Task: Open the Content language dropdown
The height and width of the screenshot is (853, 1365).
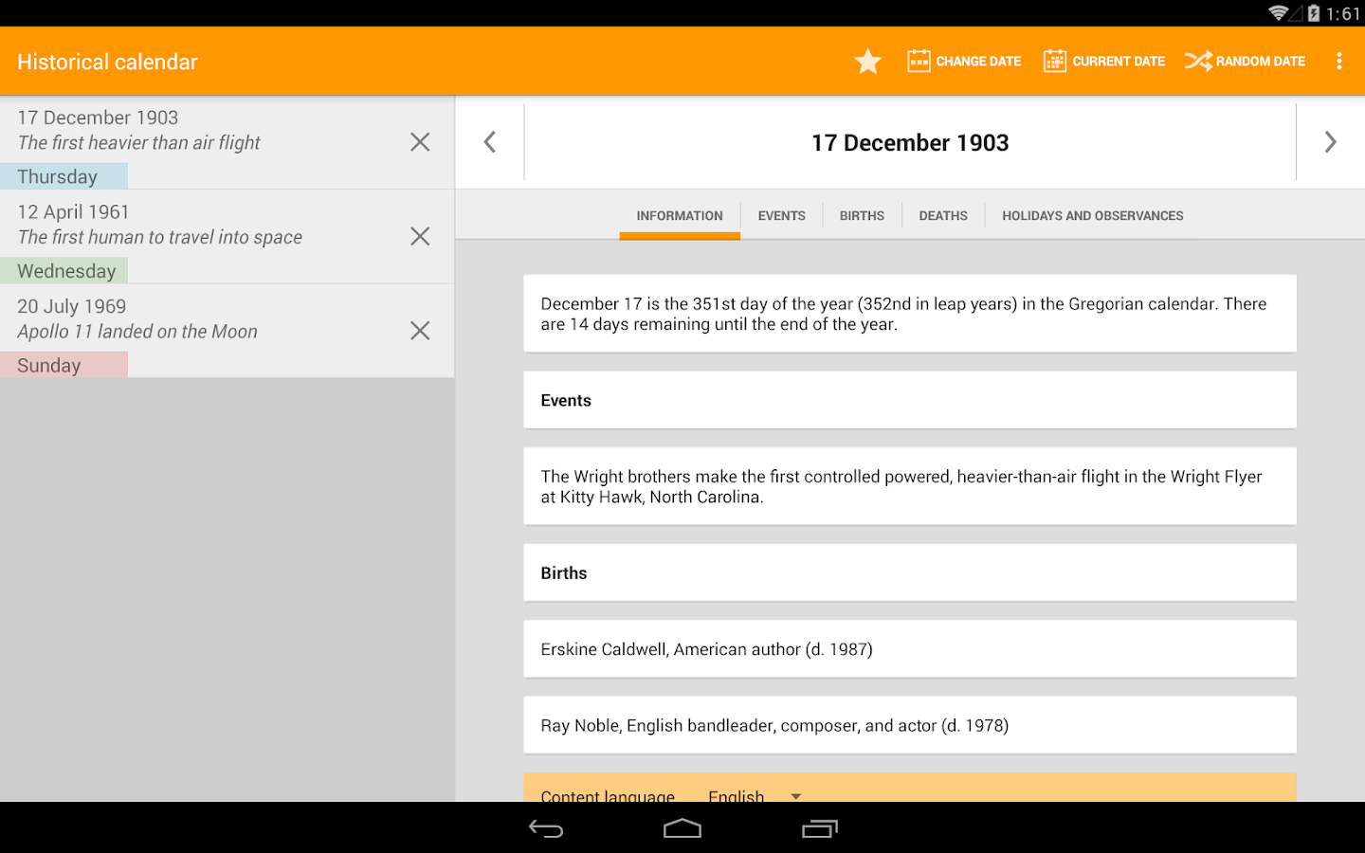Action: (x=754, y=795)
